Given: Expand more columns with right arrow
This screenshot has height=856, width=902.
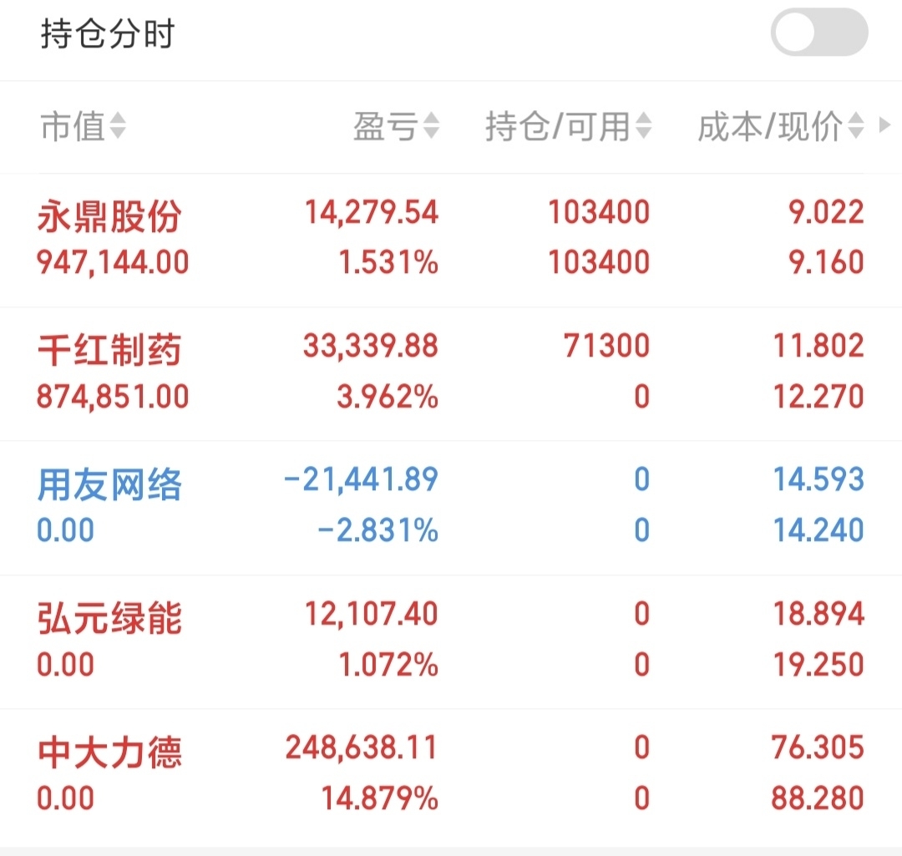Looking at the screenshot, I should (885, 125).
